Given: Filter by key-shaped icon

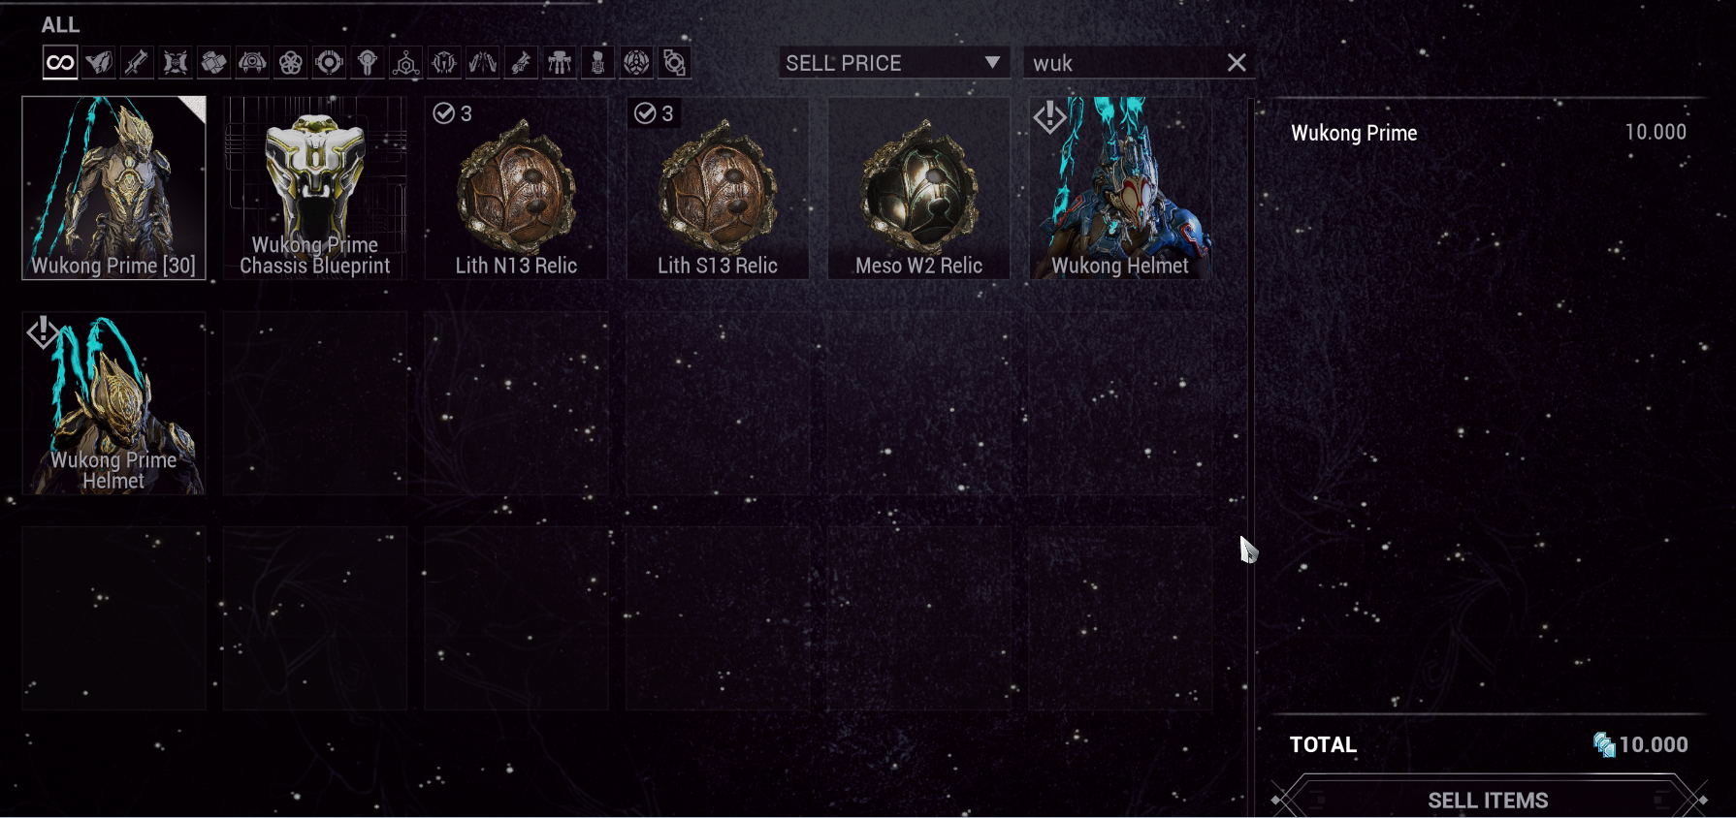Looking at the screenshot, I should [368, 63].
